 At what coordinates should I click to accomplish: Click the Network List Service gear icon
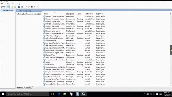click(44, 26)
